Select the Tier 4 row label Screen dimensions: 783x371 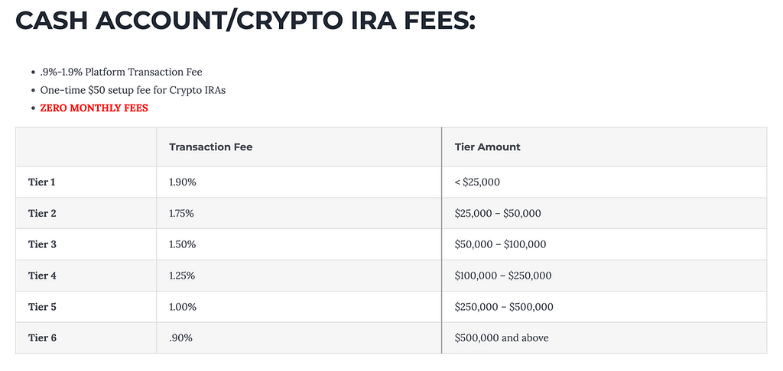(x=43, y=276)
